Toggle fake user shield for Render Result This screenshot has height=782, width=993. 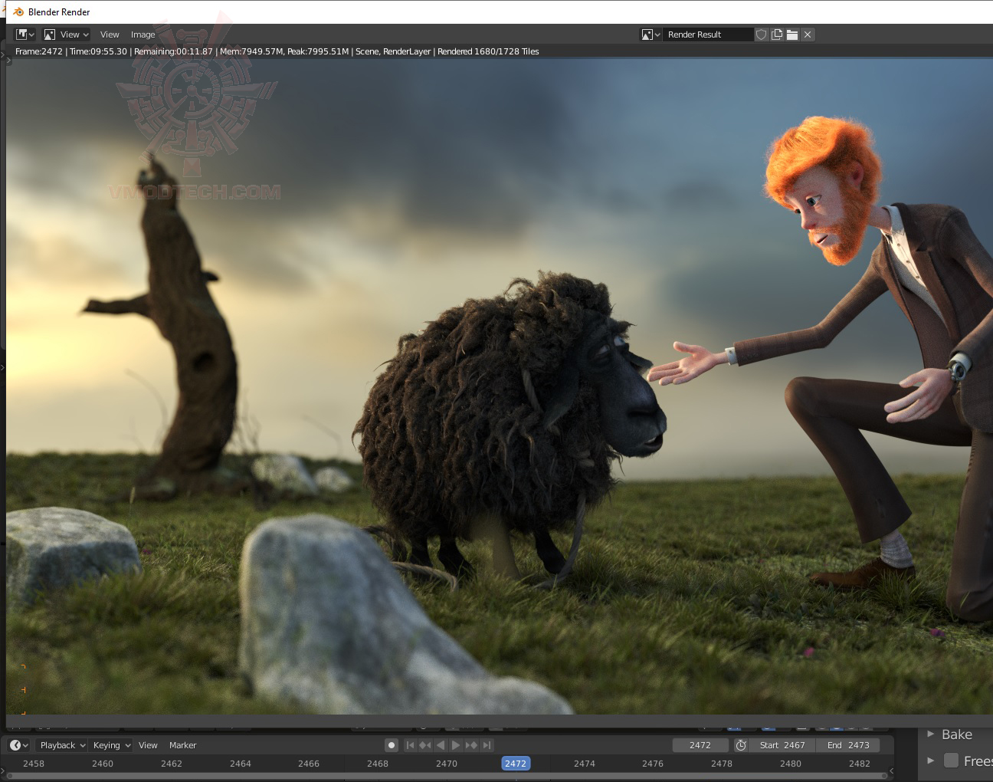[761, 34]
